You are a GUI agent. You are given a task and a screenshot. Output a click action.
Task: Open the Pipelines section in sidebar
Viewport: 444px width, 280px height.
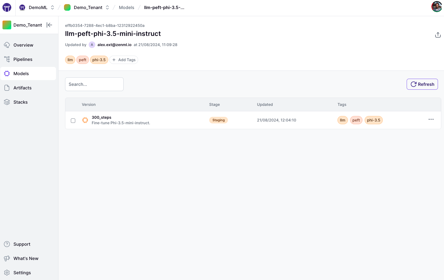23,59
